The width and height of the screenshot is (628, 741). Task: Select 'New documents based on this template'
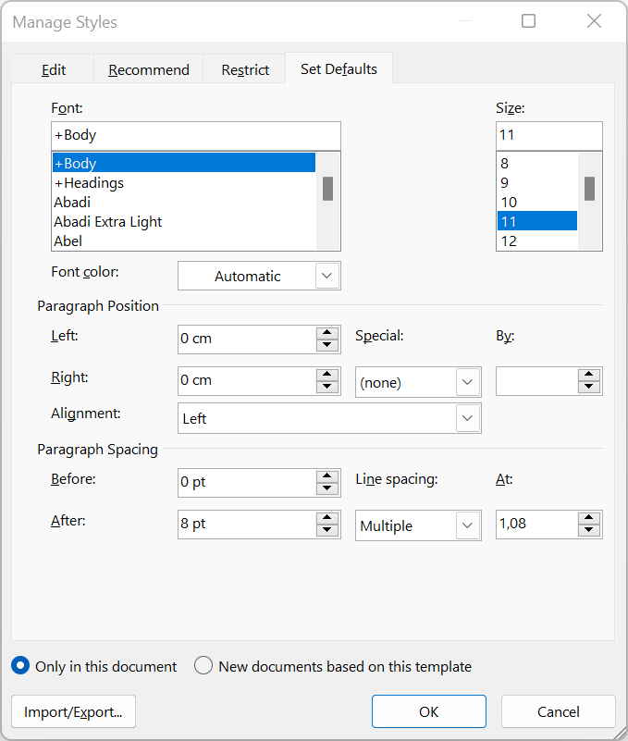(203, 666)
